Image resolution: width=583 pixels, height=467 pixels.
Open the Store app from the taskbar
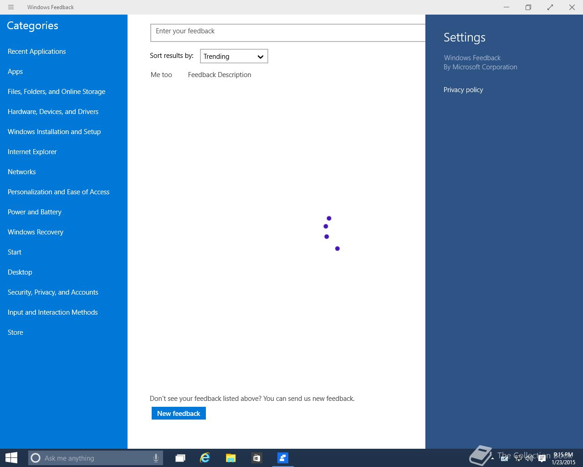pos(256,458)
